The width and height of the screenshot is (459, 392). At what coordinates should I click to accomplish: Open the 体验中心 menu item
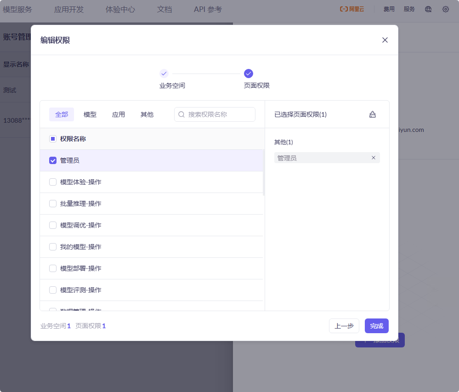click(120, 9)
